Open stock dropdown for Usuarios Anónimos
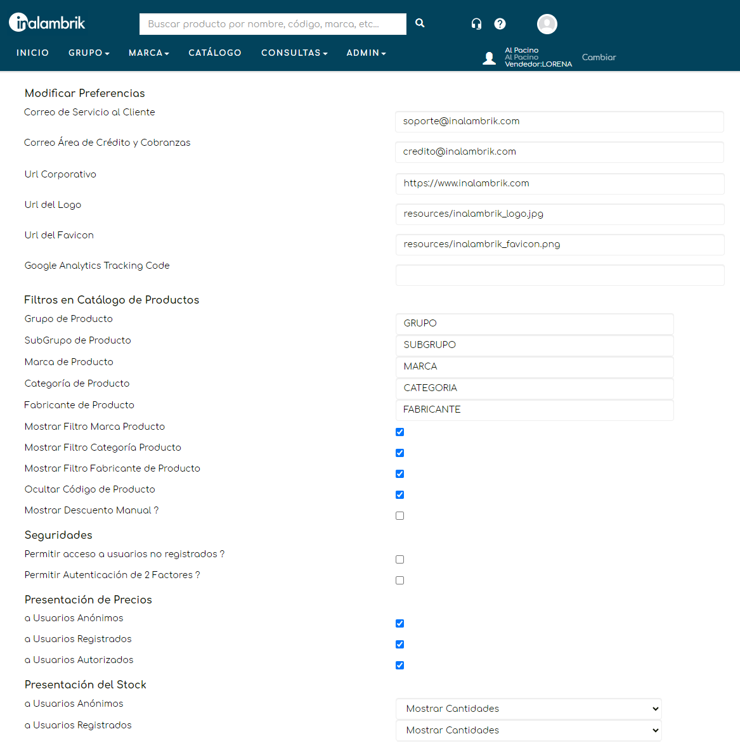Image resolution: width=740 pixels, height=748 pixels. click(529, 709)
